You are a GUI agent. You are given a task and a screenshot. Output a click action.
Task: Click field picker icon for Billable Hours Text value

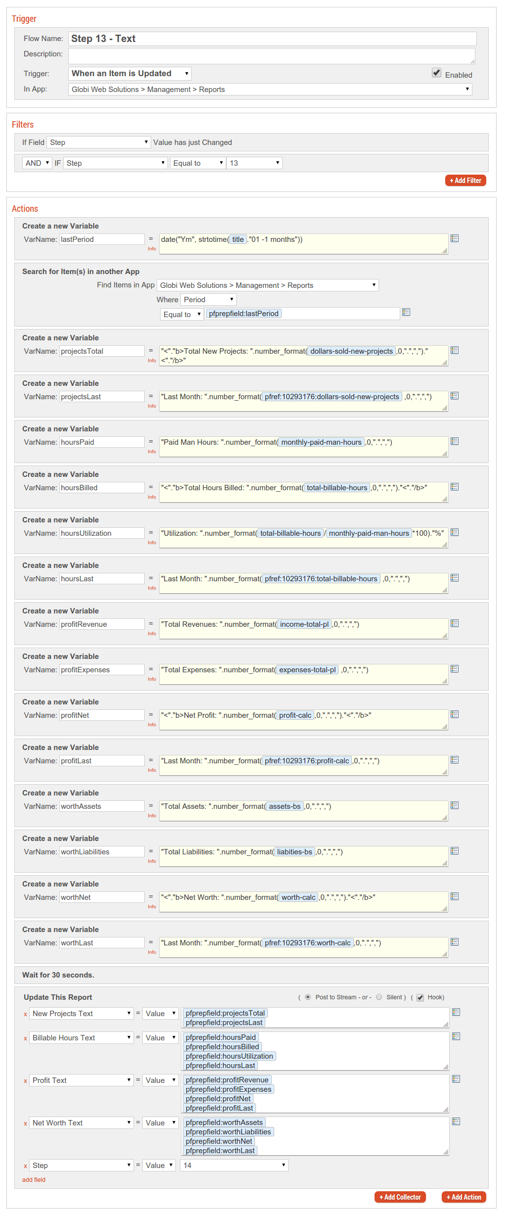pos(456,1036)
